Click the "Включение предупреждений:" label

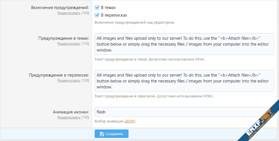(60, 7)
